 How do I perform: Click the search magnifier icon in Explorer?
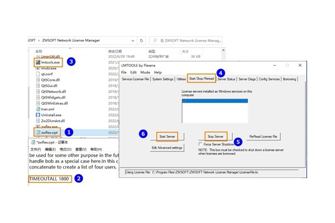click(155, 41)
